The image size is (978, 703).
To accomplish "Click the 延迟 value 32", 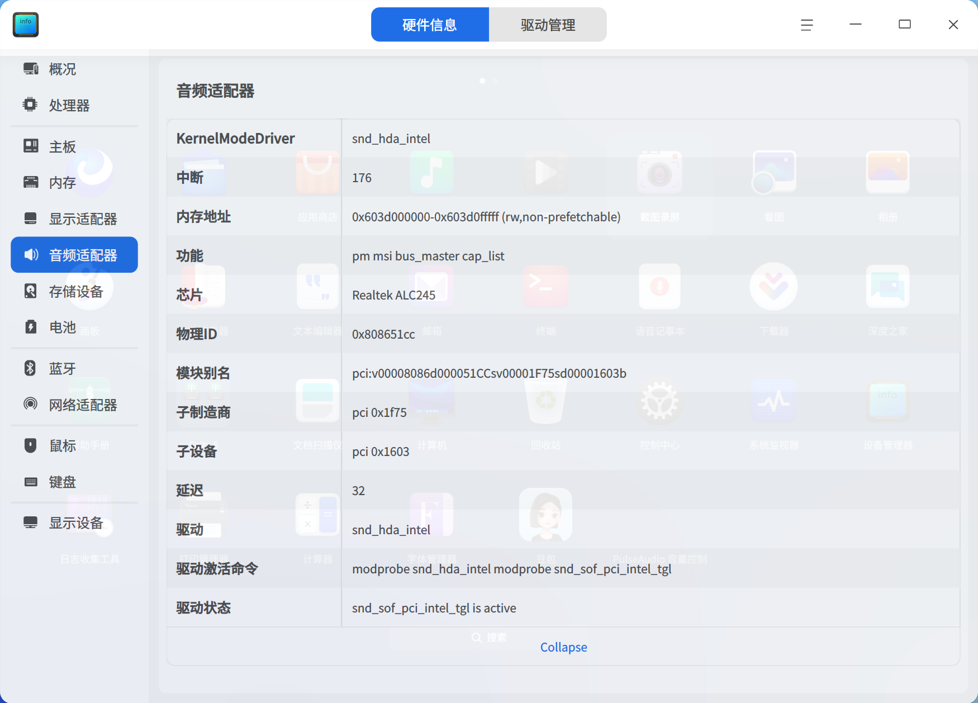I will (358, 491).
